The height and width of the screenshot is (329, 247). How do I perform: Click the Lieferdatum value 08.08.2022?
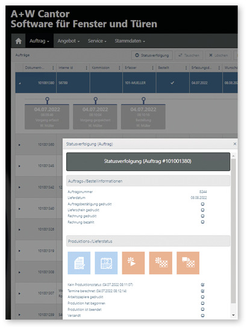click(x=199, y=198)
